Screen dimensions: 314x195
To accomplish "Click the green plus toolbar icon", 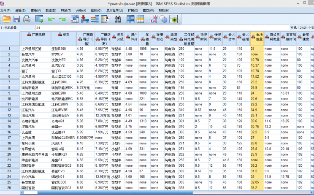I will pos(174,19).
